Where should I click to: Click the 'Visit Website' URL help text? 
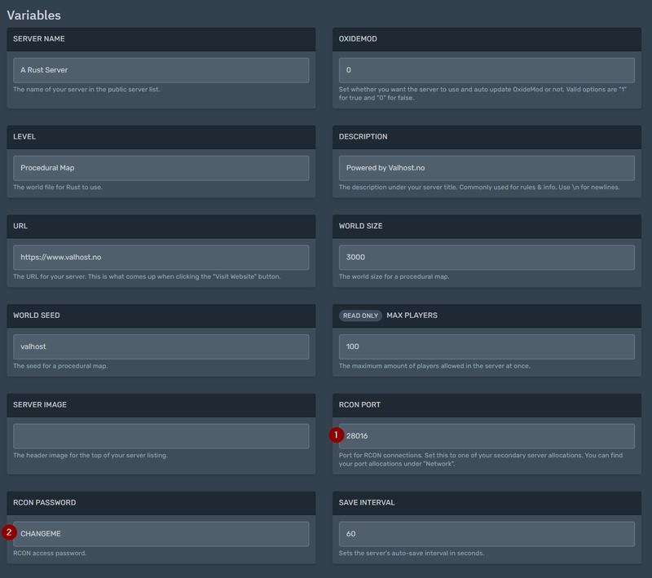click(x=147, y=276)
